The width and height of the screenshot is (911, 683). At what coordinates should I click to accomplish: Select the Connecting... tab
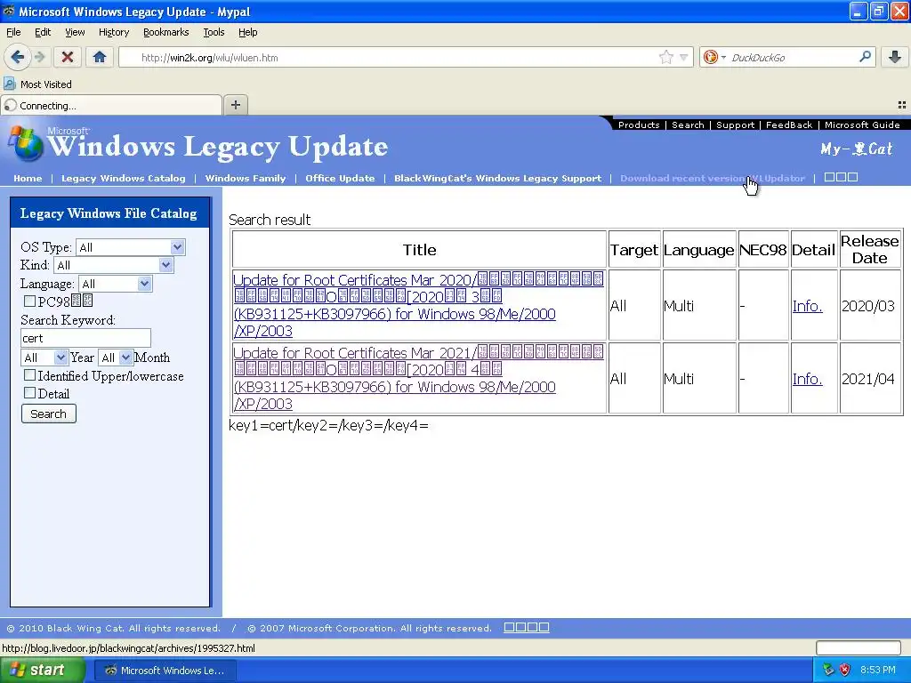[x=111, y=105]
